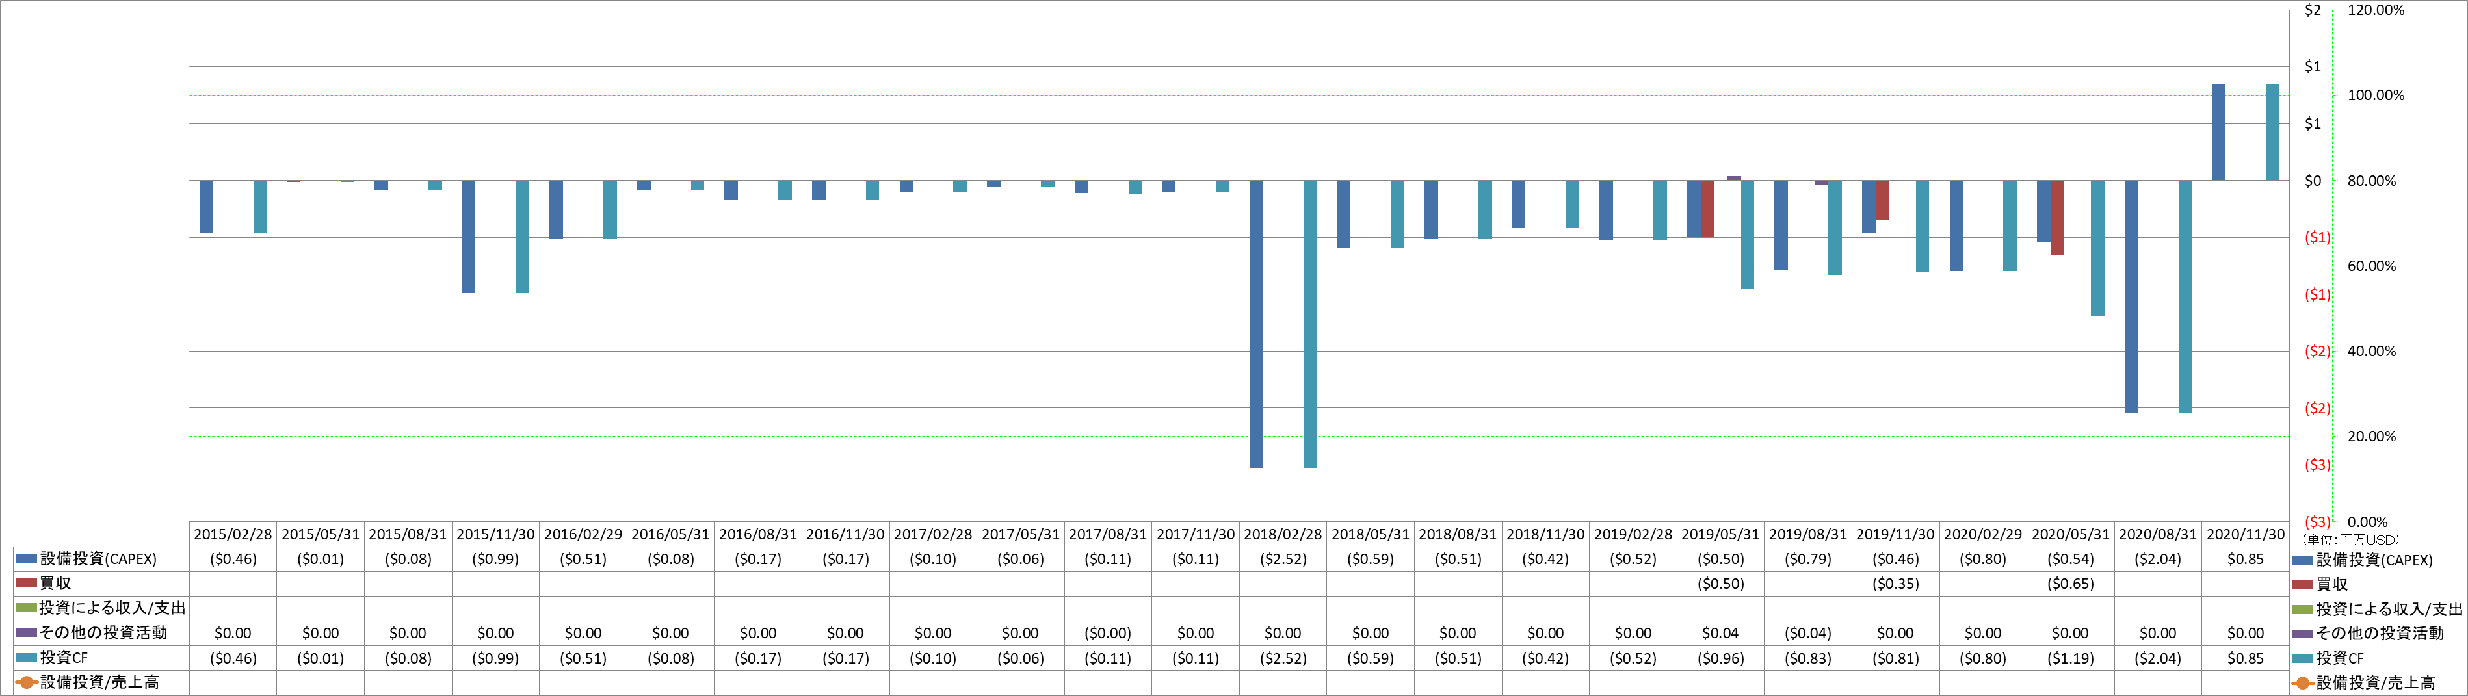The height and width of the screenshot is (696, 2468).
Task: Select the 2019/05/31 date header
Action: point(1721,534)
